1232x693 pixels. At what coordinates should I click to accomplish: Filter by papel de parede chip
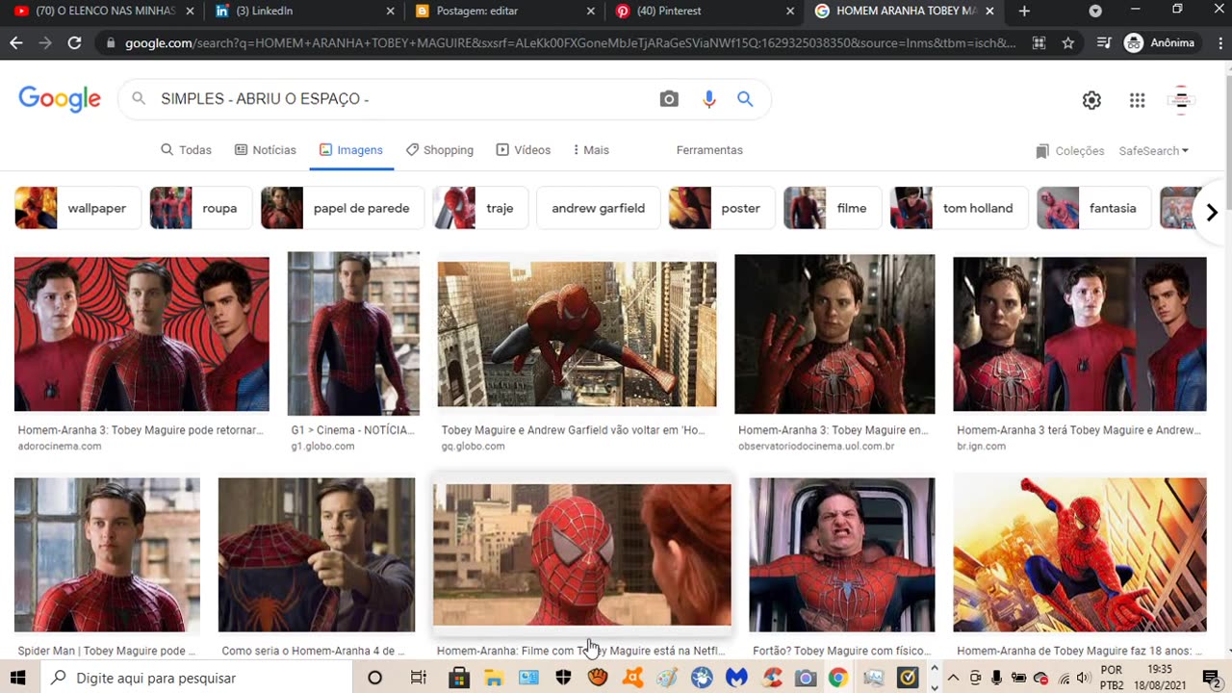click(x=343, y=208)
